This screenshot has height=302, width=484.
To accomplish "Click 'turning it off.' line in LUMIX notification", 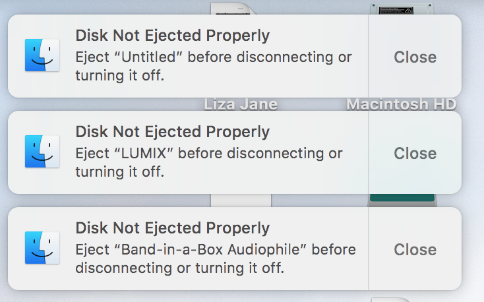I will [x=119, y=172].
